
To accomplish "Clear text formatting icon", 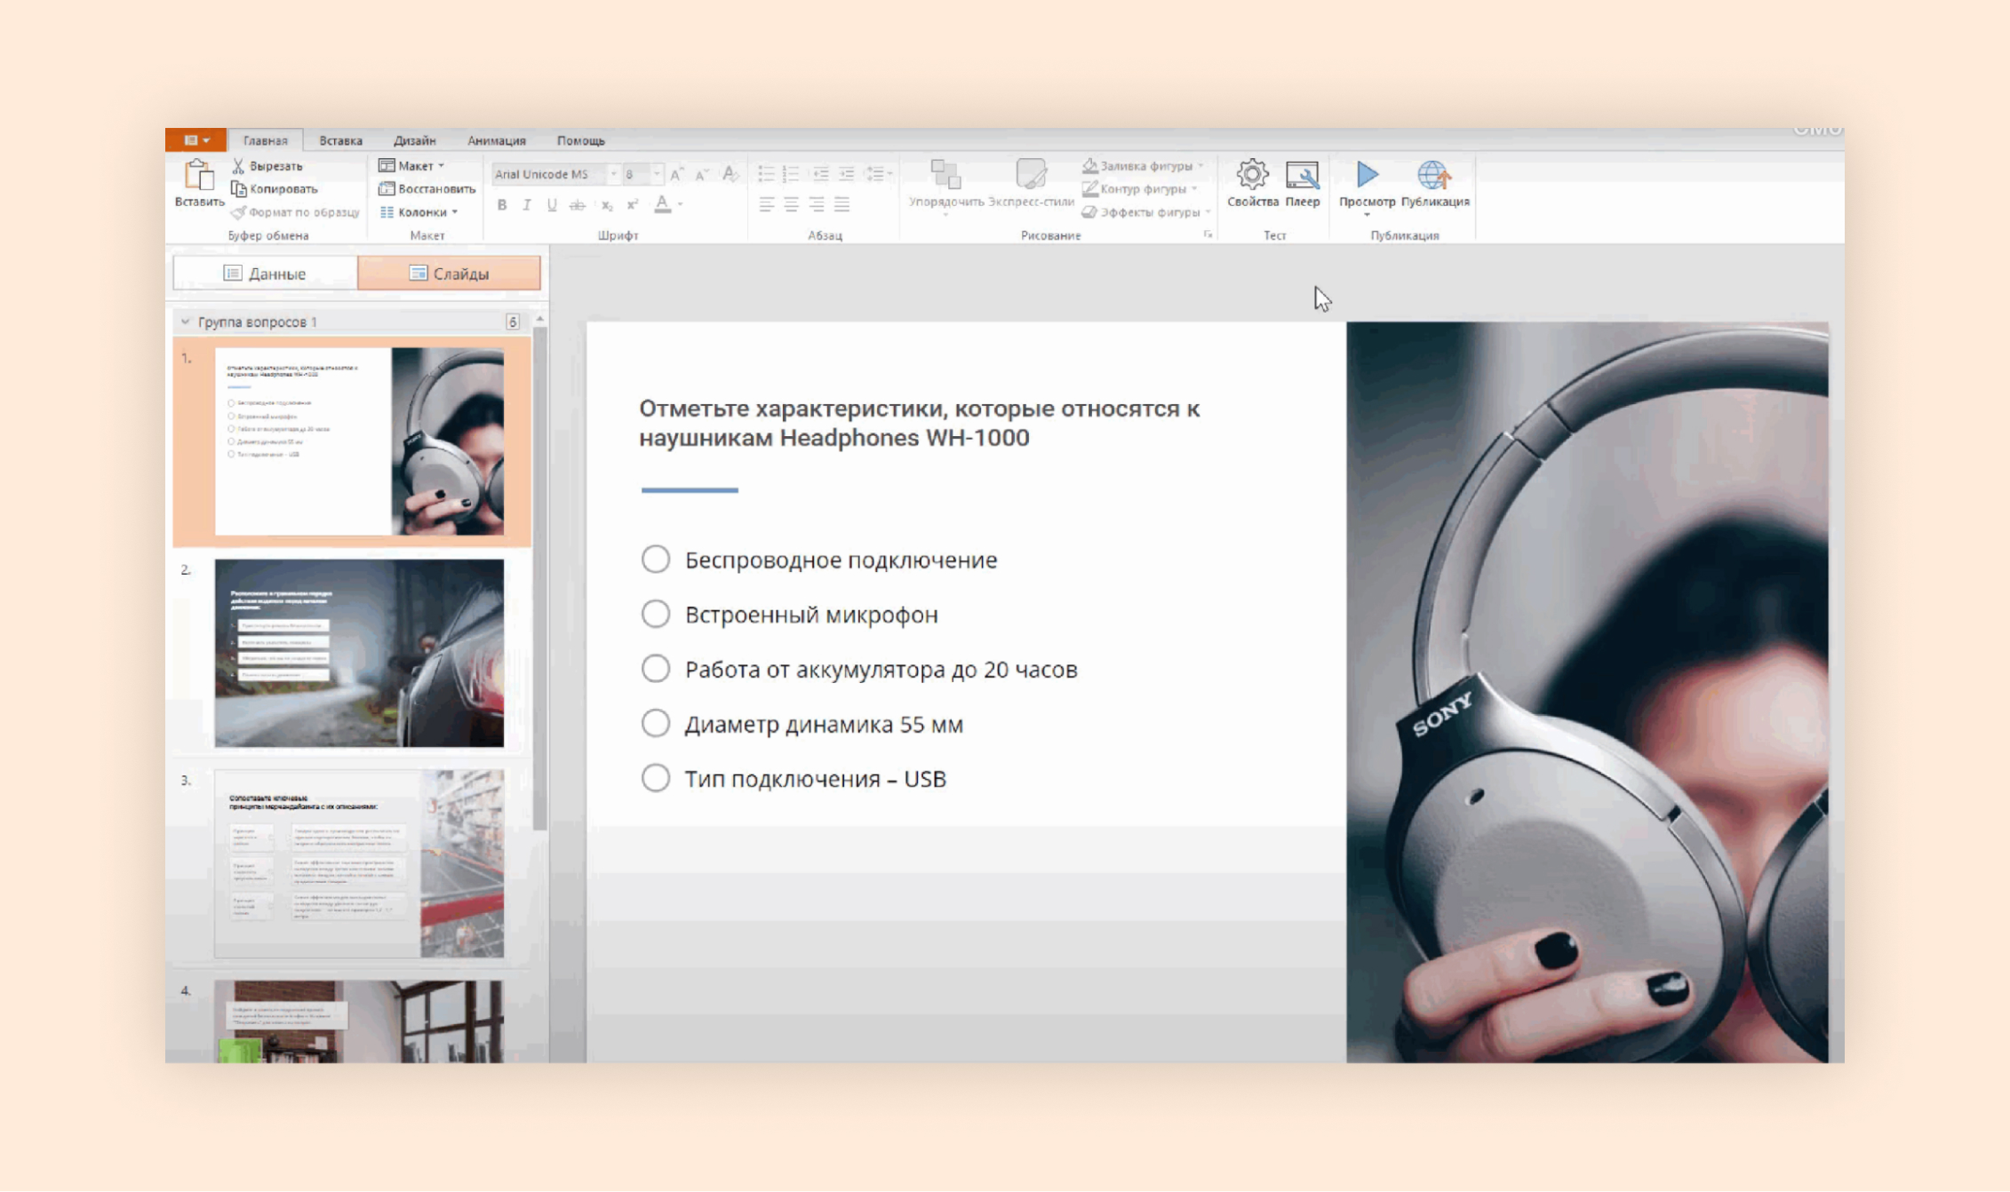I will (730, 174).
